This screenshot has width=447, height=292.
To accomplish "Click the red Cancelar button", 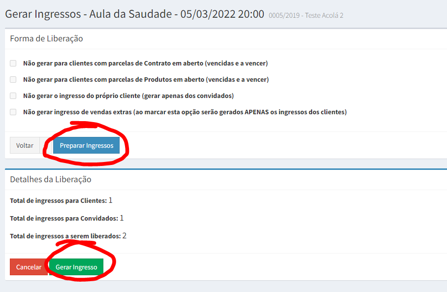I will click(x=29, y=267).
